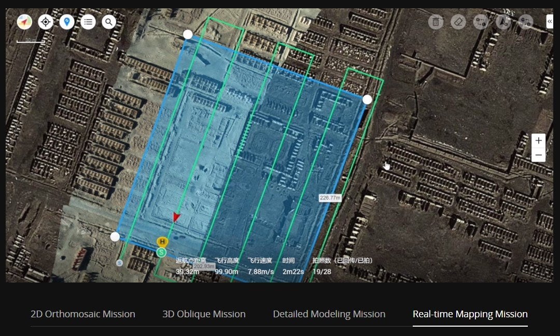
Task: Select the Real-time Mapping Mission tab
Action: [470, 314]
